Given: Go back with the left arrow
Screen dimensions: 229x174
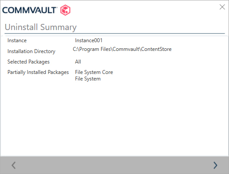Looking at the screenshot, I should pos(14,165).
